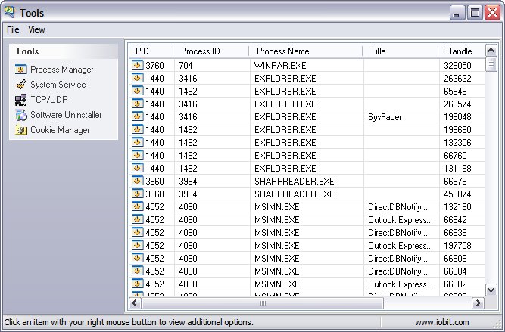
Task: Select the WINRAR.EXE process name
Action: (x=280, y=65)
